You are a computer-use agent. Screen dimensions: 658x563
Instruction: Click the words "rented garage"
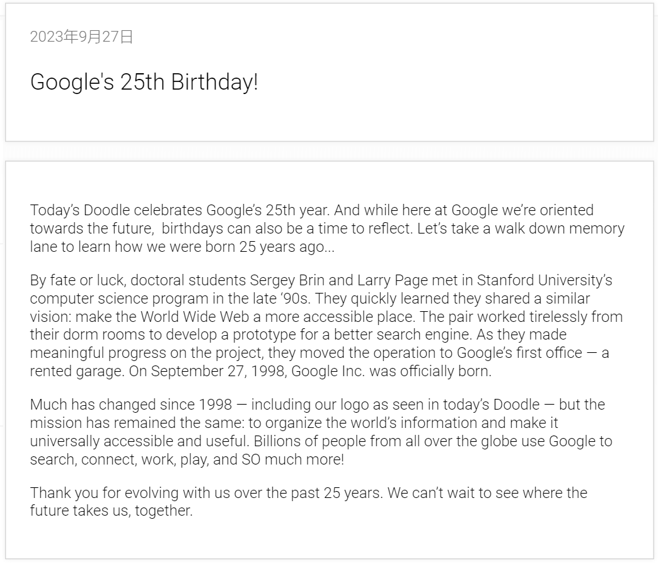pyautogui.click(x=76, y=371)
